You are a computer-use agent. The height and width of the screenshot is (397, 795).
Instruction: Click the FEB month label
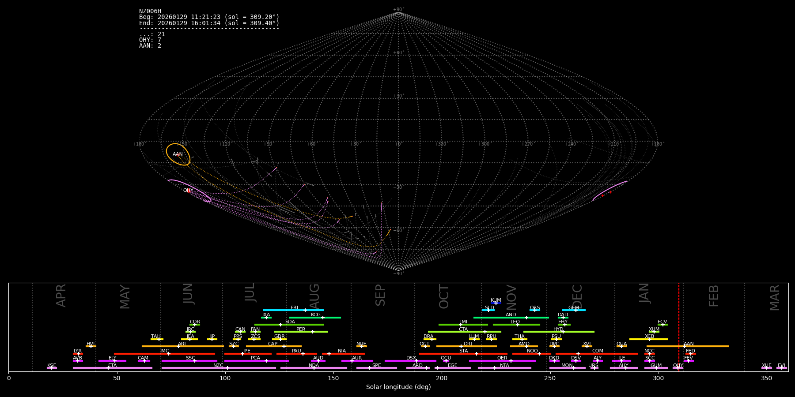point(714,296)
